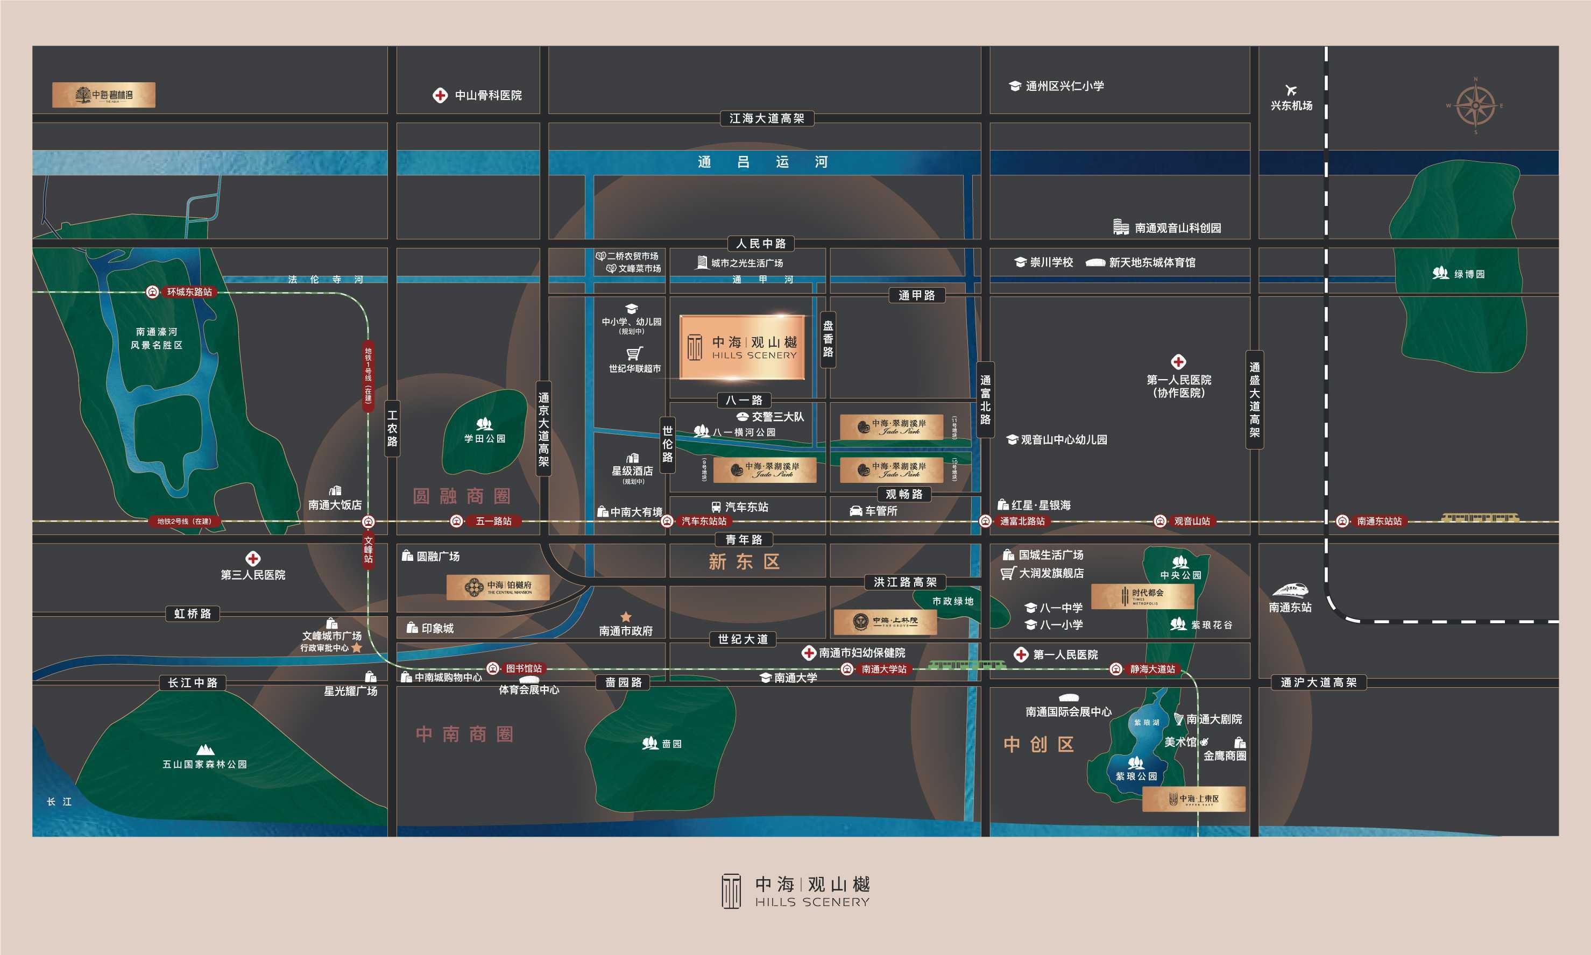
Task: Click the graduation cap icon at 通州区兴仁小学
Action: (1015, 86)
